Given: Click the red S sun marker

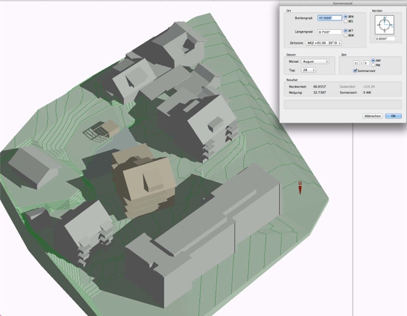Looking at the screenshot, I should point(300,188).
